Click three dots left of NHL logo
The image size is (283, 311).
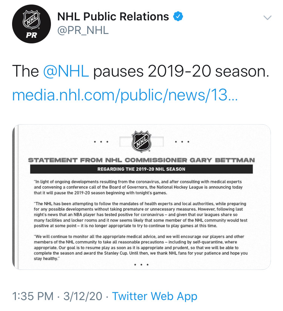pos(102,142)
